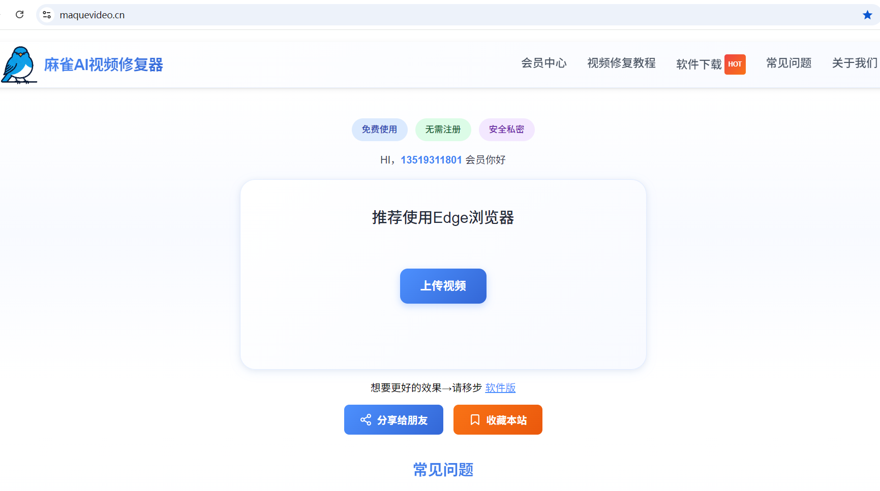Click the 分享给朋友 button
Viewport: 880px width, 491px height.
pos(393,420)
